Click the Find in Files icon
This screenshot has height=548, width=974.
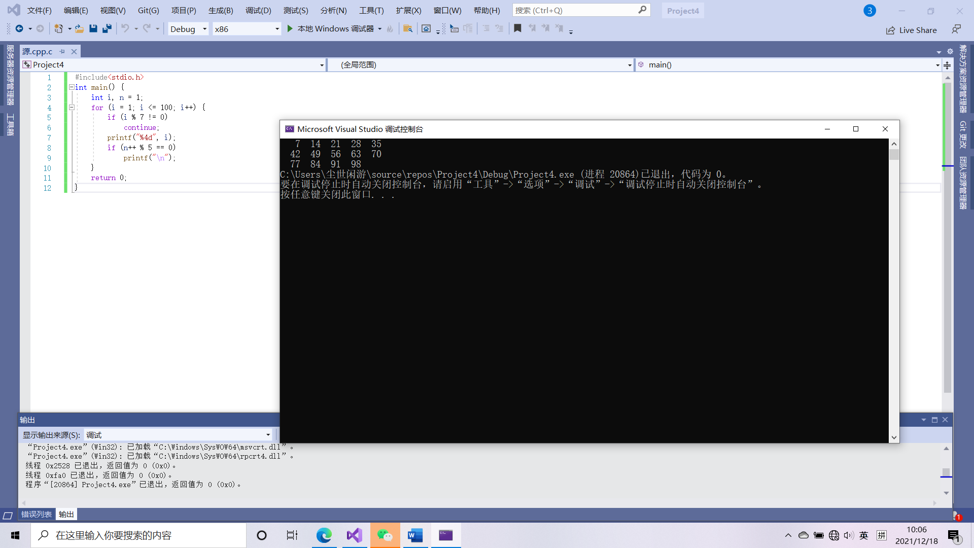407,29
